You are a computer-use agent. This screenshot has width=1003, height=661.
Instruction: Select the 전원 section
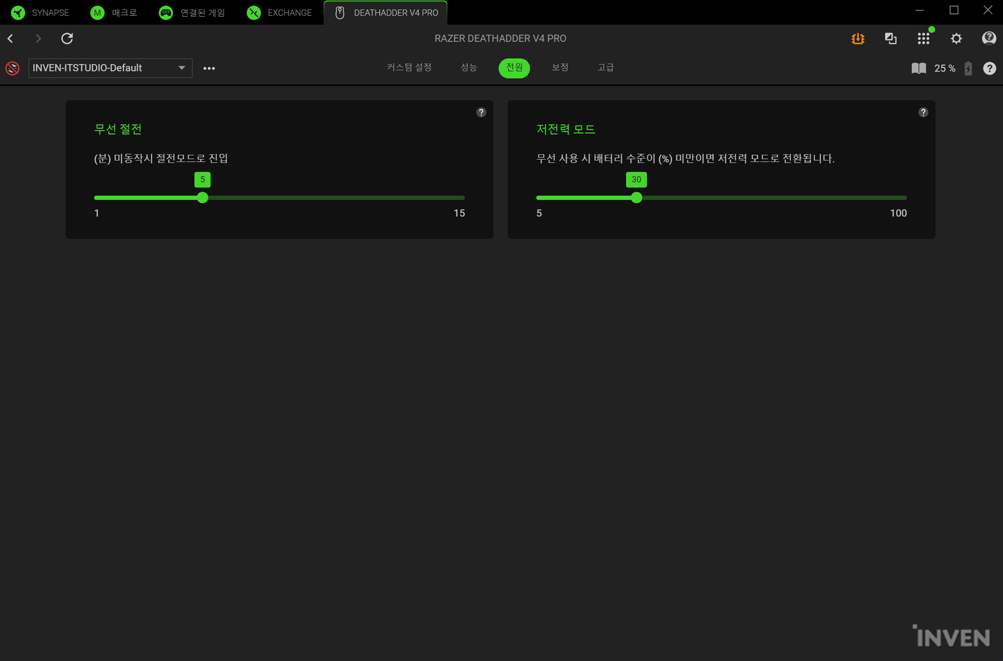coord(514,68)
